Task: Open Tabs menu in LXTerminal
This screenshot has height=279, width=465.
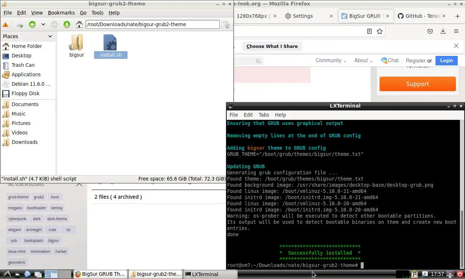Action: [x=264, y=115]
